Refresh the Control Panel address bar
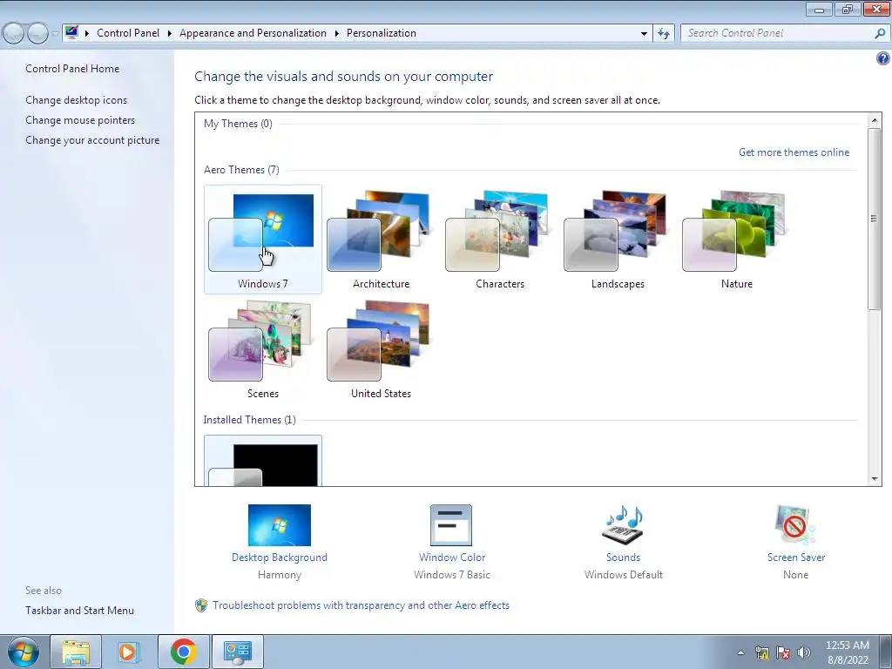 (663, 33)
